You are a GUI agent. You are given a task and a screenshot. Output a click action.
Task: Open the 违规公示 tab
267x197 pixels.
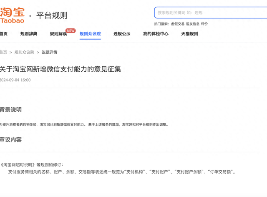click(x=122, y=34)
